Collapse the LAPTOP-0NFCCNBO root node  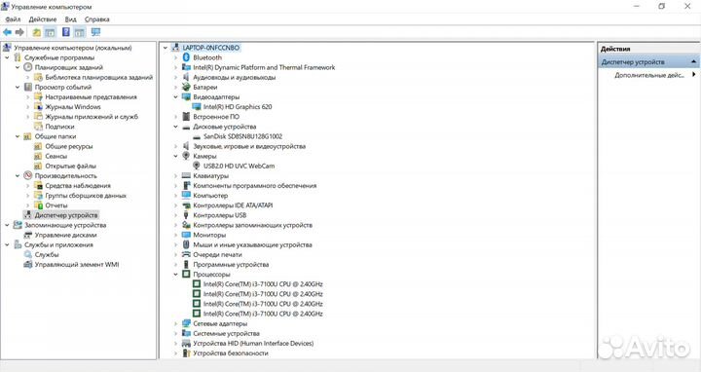pyautogui.click(x=166, y=48)
